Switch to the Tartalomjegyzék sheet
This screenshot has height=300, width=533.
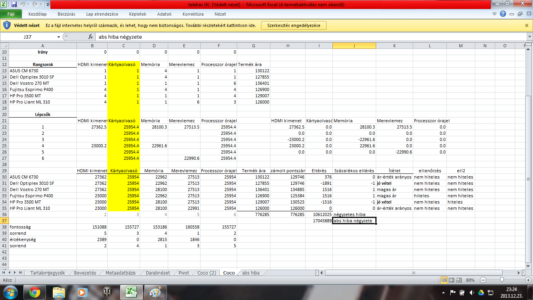[x=48, y=273]
